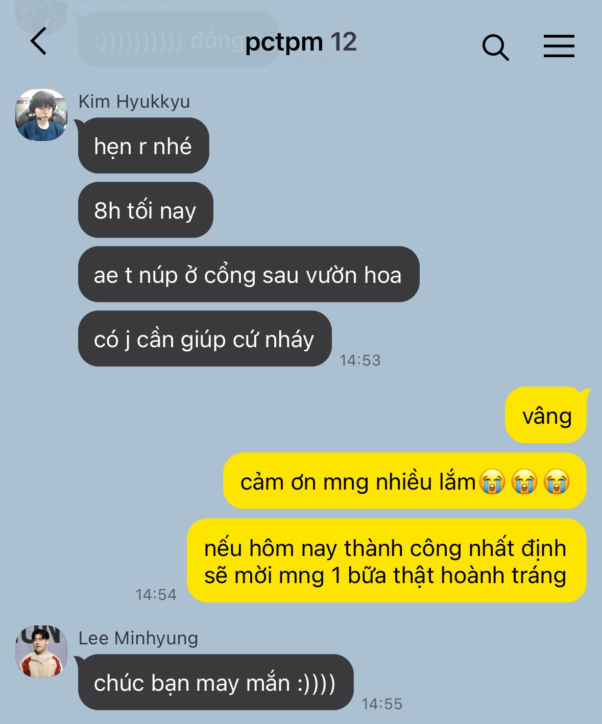
Task: Tap the last crying emoji in the message
Action: pos(557,481)
